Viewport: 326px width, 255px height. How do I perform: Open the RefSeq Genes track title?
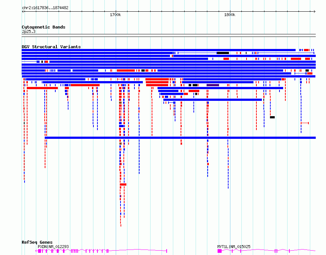coord(37,242)
